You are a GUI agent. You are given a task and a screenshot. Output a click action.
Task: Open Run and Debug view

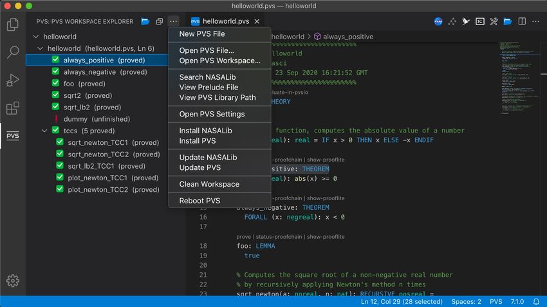point(13,80)
